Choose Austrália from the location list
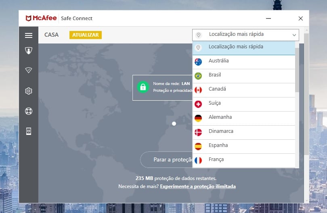 coord(243,62)
